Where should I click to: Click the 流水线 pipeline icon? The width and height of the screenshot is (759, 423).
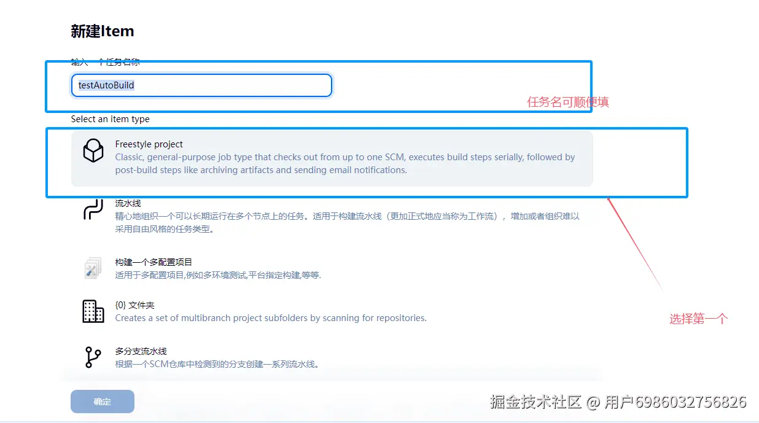coord(93,209)
